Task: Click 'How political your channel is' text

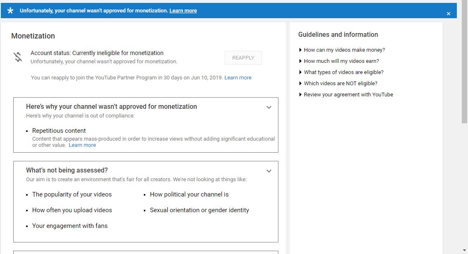Action: point(189,194)
